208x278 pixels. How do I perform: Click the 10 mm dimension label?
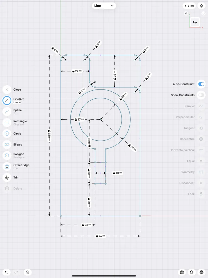tap(117, 173)
